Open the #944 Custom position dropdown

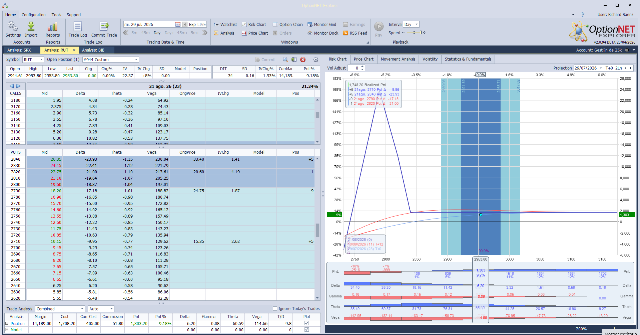pyautogui.click(x=136, y=60)
